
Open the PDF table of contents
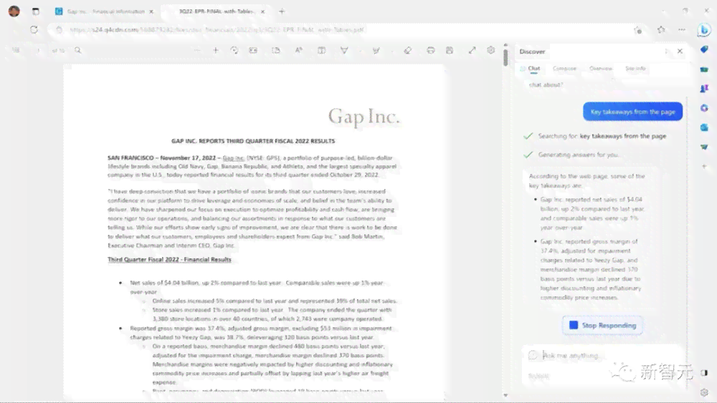(16, 50)
